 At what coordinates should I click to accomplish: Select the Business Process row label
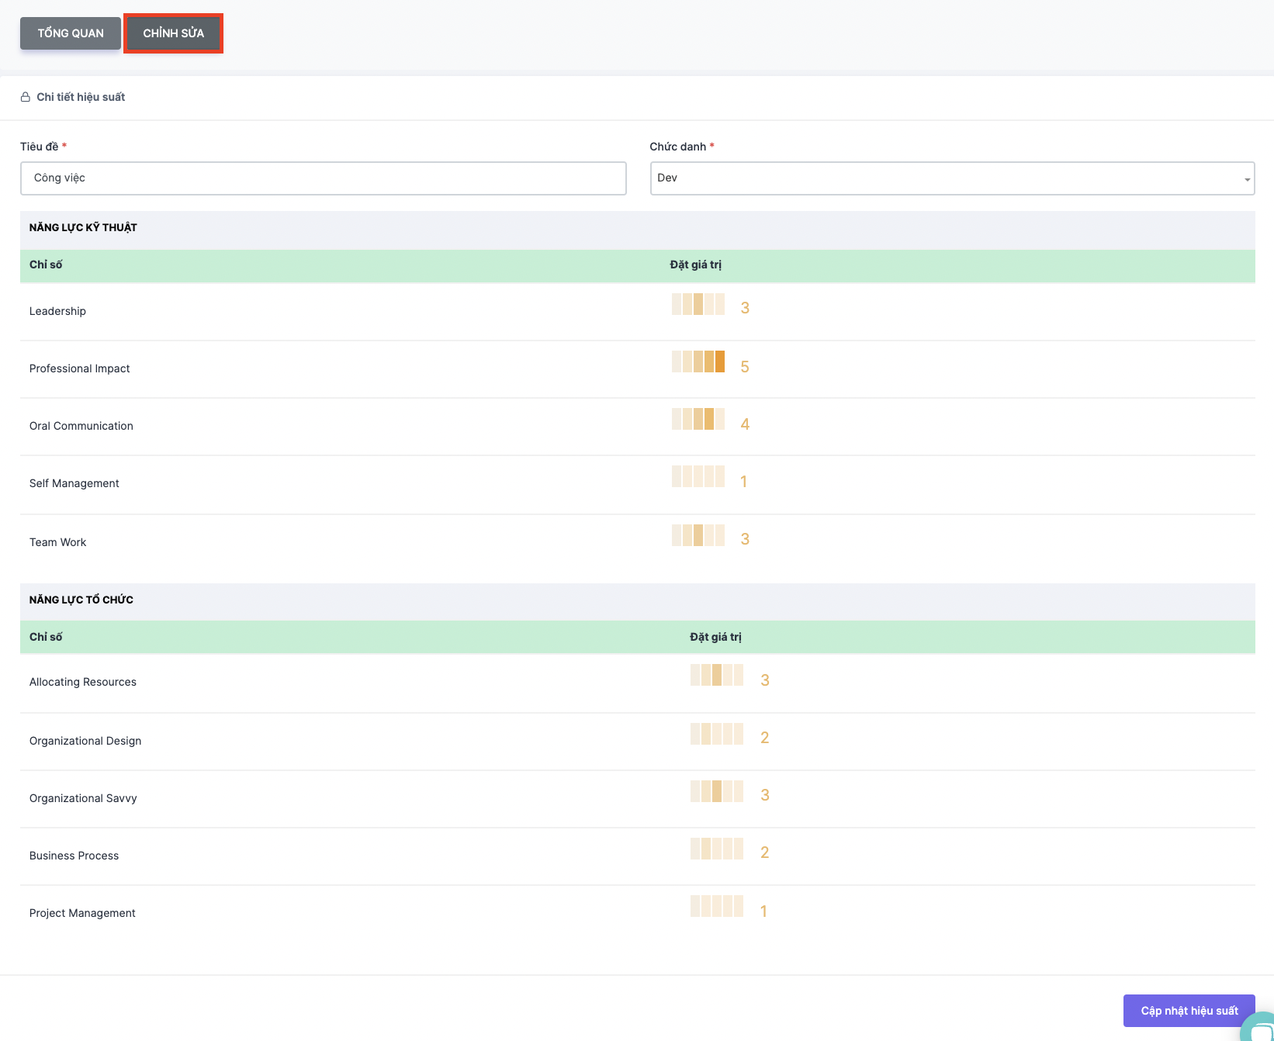(x=74, y=856)
